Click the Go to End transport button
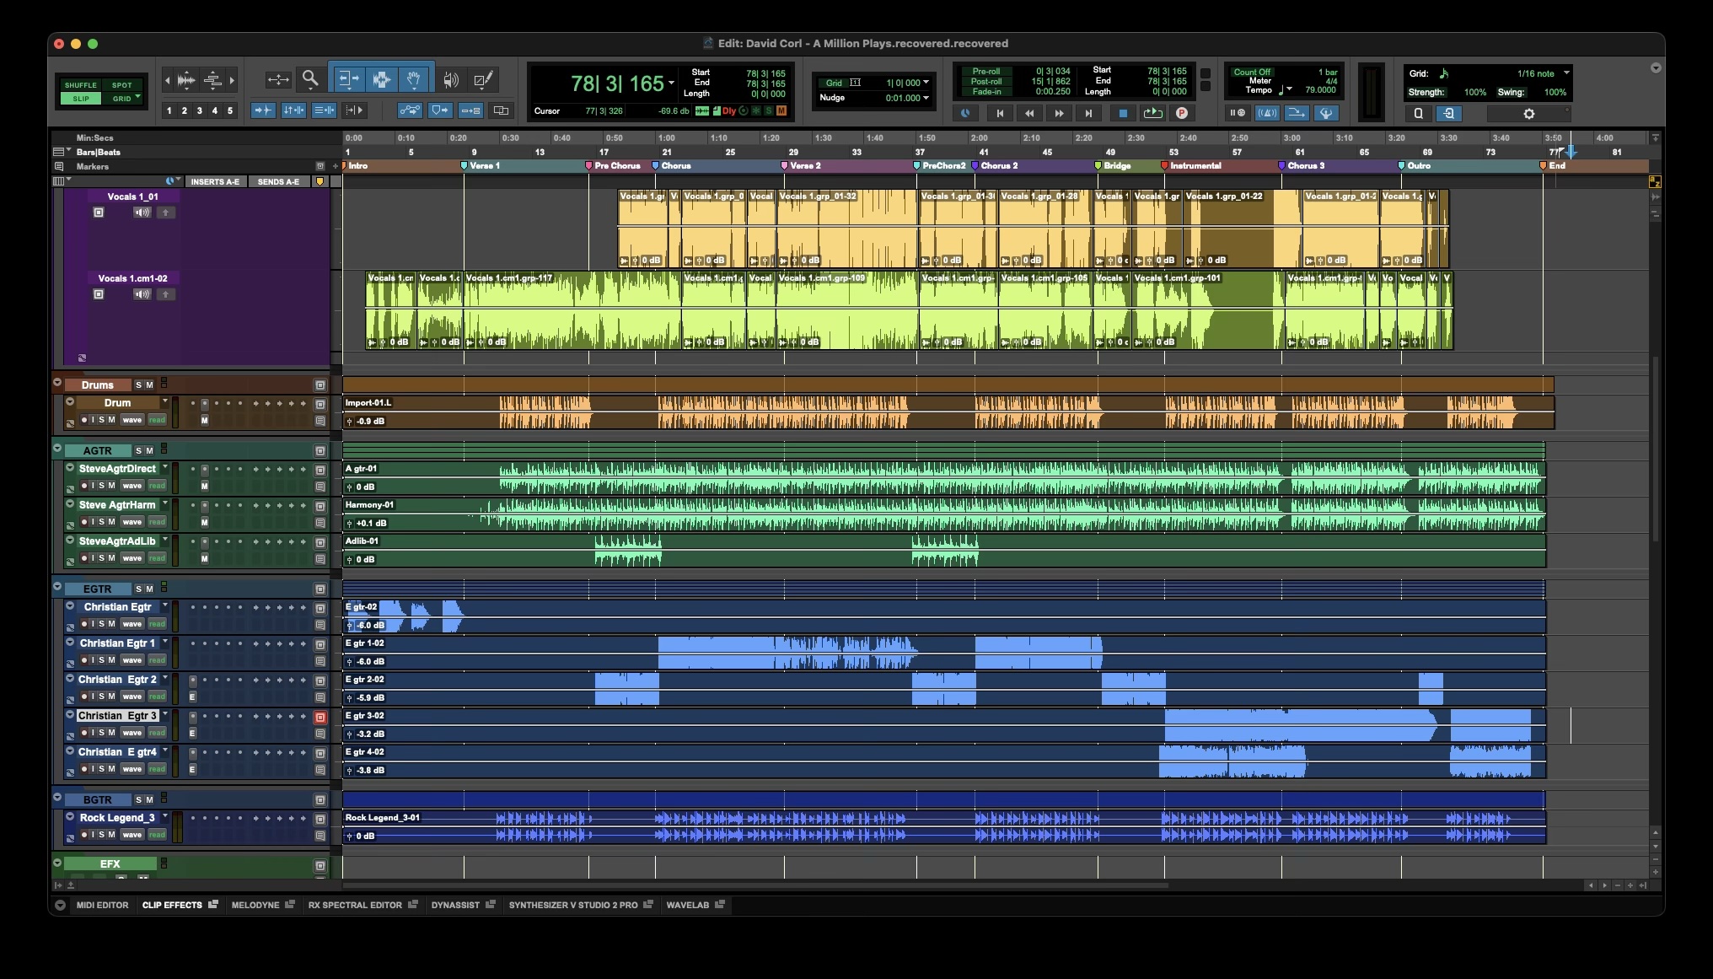Viewport: 1713px width, 979px height. tap(1088, 113)
